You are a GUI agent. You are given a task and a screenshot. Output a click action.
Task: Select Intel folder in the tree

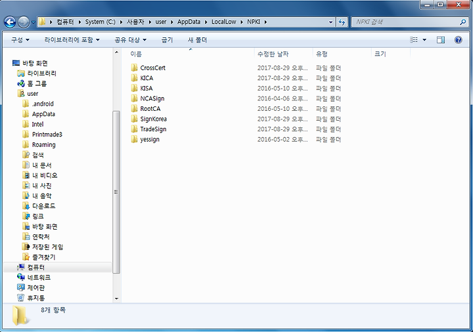click(37, 125)
